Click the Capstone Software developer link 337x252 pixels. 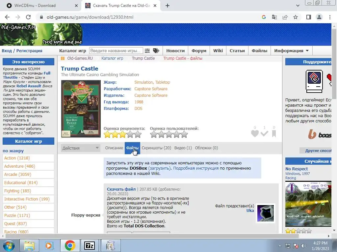[151, 89]
